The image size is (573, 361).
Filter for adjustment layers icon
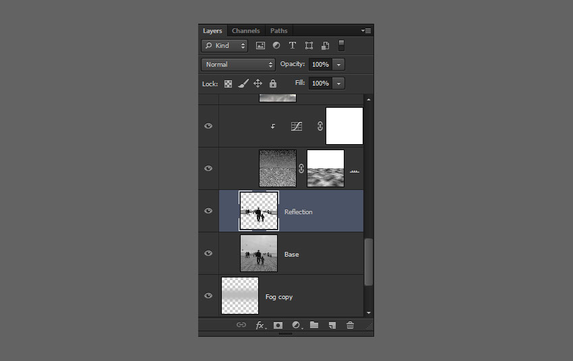(x=276, y=45)
